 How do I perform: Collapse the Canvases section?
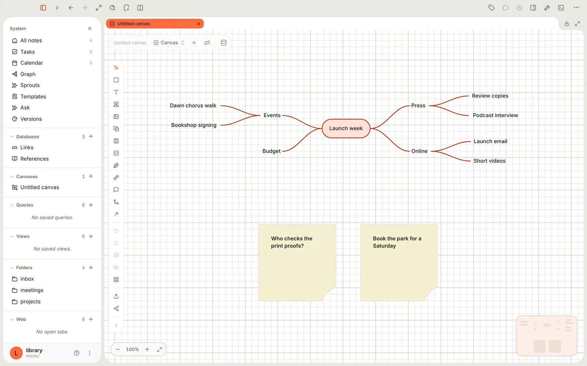click(x=12, y=177)
